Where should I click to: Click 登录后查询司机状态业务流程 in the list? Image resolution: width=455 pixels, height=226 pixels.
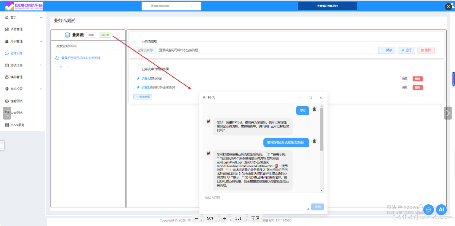point(81,58)
